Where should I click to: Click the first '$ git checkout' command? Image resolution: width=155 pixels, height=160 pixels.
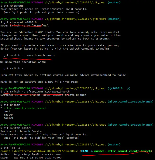[12, 6]
